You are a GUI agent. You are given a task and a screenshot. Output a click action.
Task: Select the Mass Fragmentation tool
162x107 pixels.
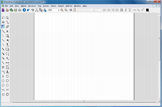pyautogui.click(x=7, y=22)
